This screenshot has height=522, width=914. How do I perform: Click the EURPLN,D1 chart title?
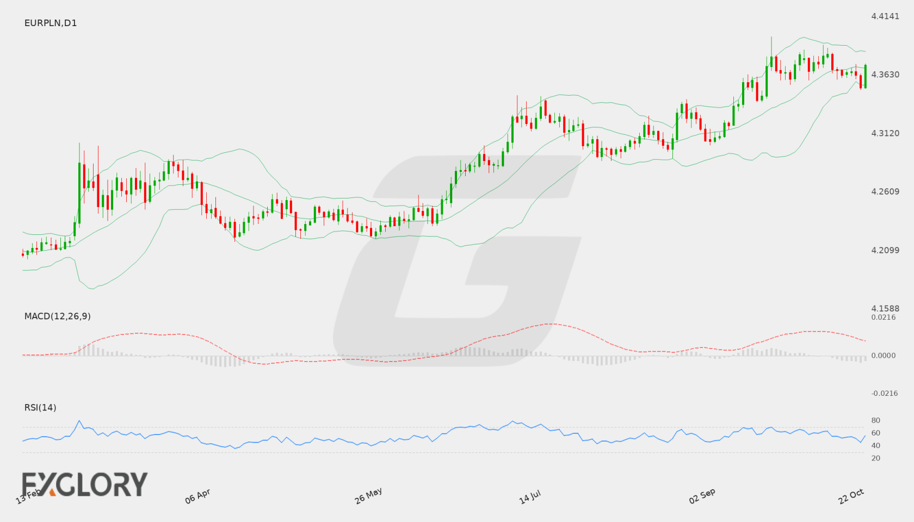(51, 23)
